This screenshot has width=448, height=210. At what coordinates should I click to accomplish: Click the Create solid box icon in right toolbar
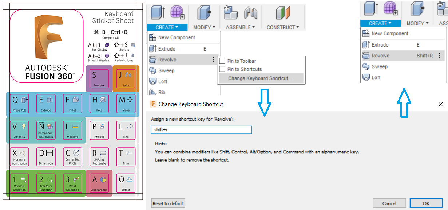tap(371, 9)
